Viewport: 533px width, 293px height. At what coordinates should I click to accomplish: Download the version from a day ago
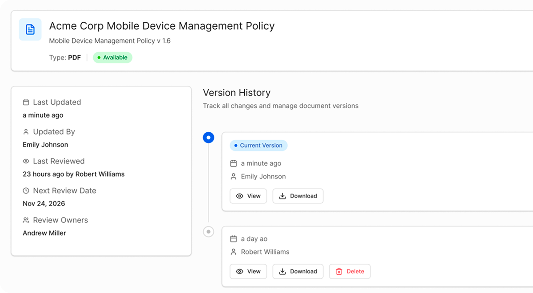[x=298, y=271]
